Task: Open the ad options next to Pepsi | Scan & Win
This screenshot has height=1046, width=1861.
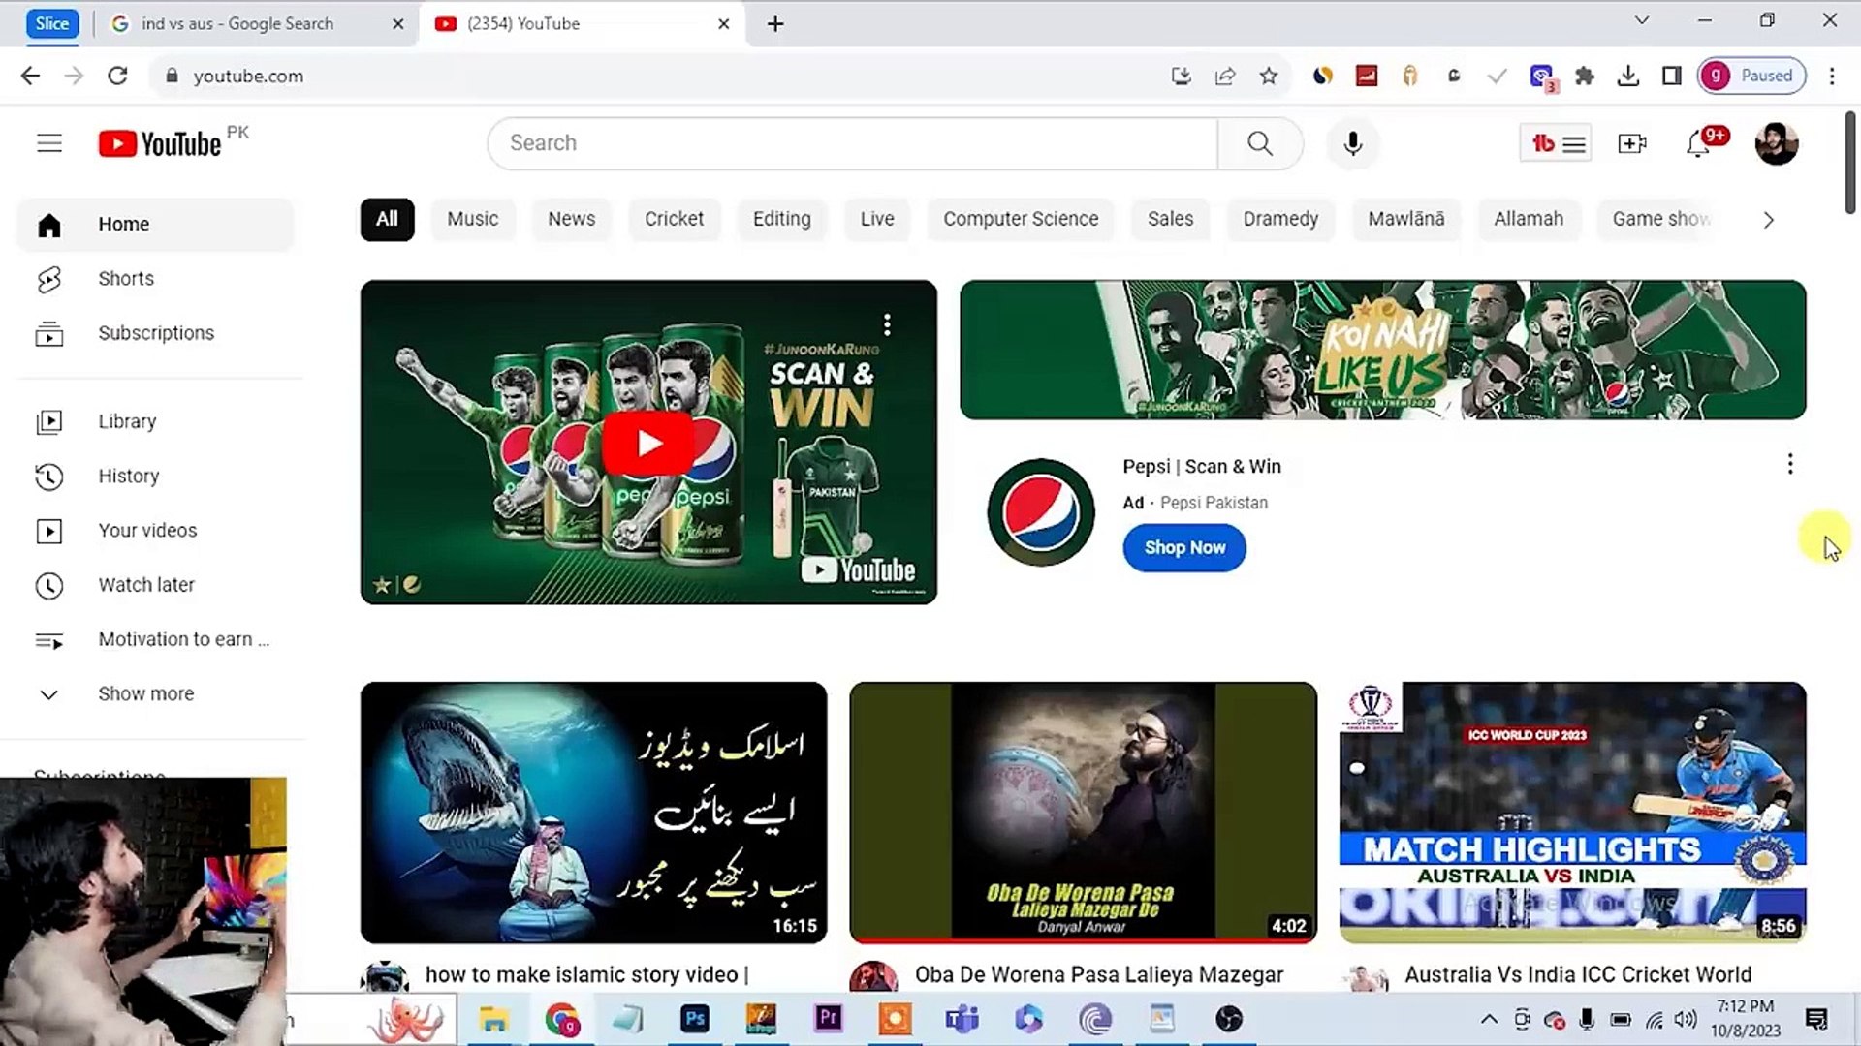Action: (x=1790, y=464)
